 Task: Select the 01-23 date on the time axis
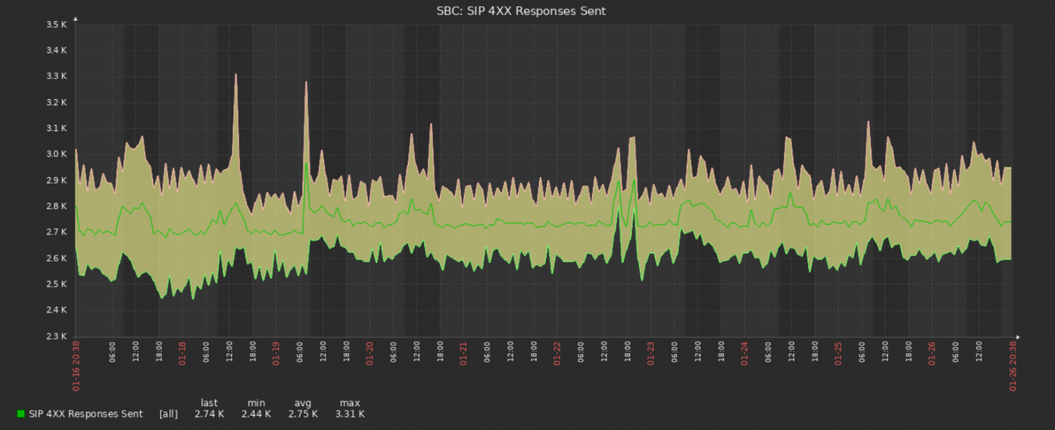pyautogui.click(x=651, y=353)
